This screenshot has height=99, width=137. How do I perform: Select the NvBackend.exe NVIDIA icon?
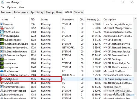tap(2, 40)
